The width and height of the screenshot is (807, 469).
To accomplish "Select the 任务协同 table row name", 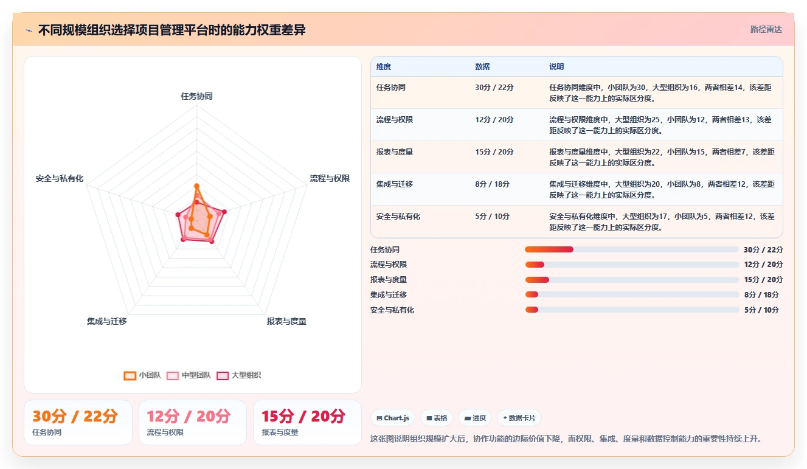I will pyautogui.click(x=391, y=88).
